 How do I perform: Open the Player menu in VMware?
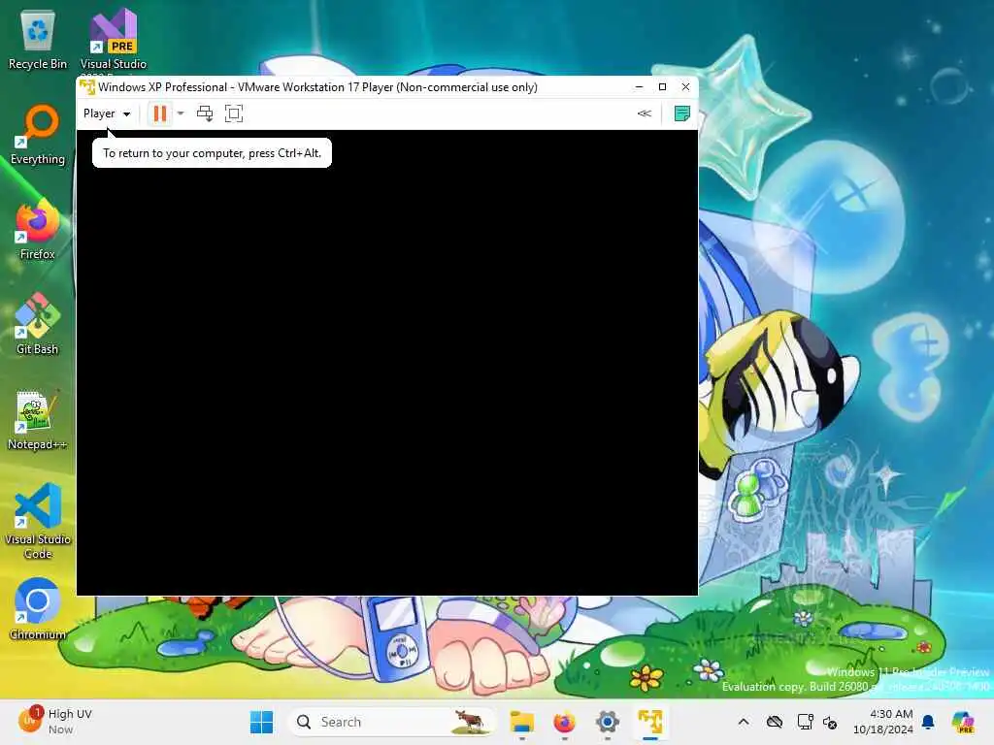pos(107,113)
